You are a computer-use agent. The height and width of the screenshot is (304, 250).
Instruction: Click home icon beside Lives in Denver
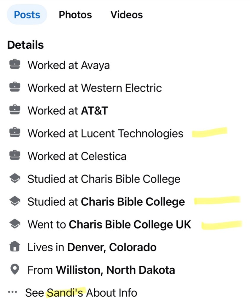(15, 247)
